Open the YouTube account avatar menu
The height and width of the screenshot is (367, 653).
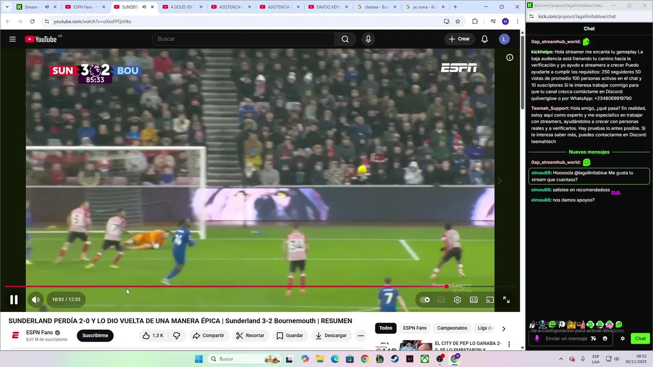click(x=504, y=39)
